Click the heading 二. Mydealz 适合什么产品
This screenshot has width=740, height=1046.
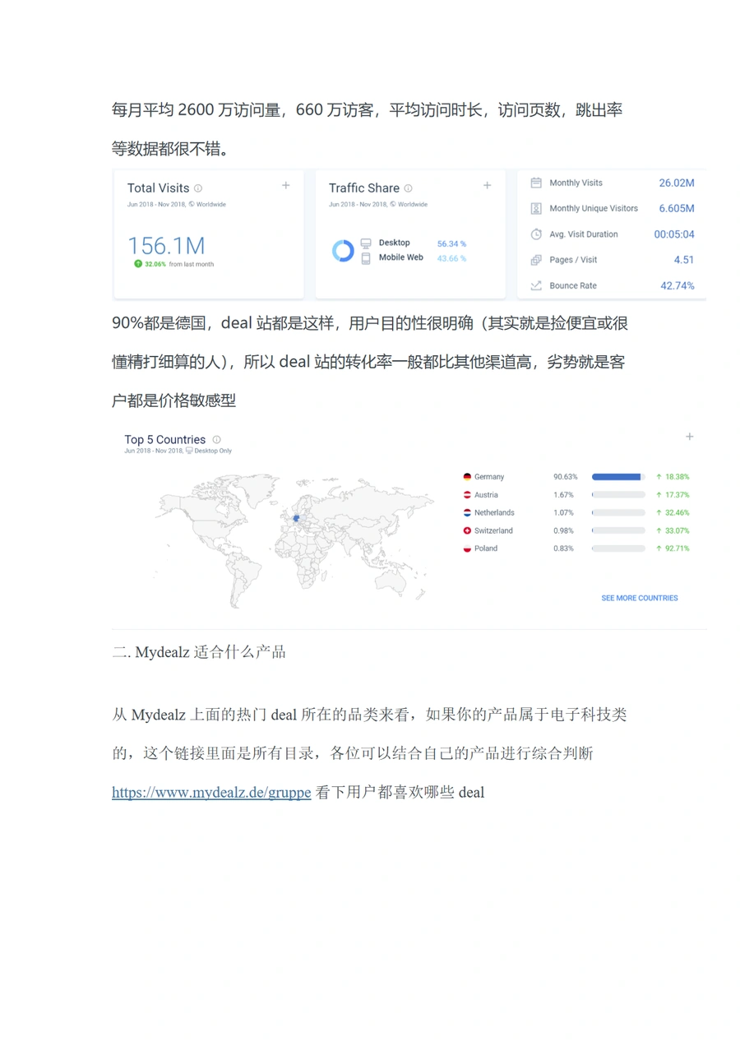(x=199, y=653)
